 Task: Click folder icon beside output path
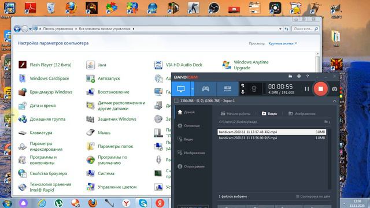click(x=327, y=122)
